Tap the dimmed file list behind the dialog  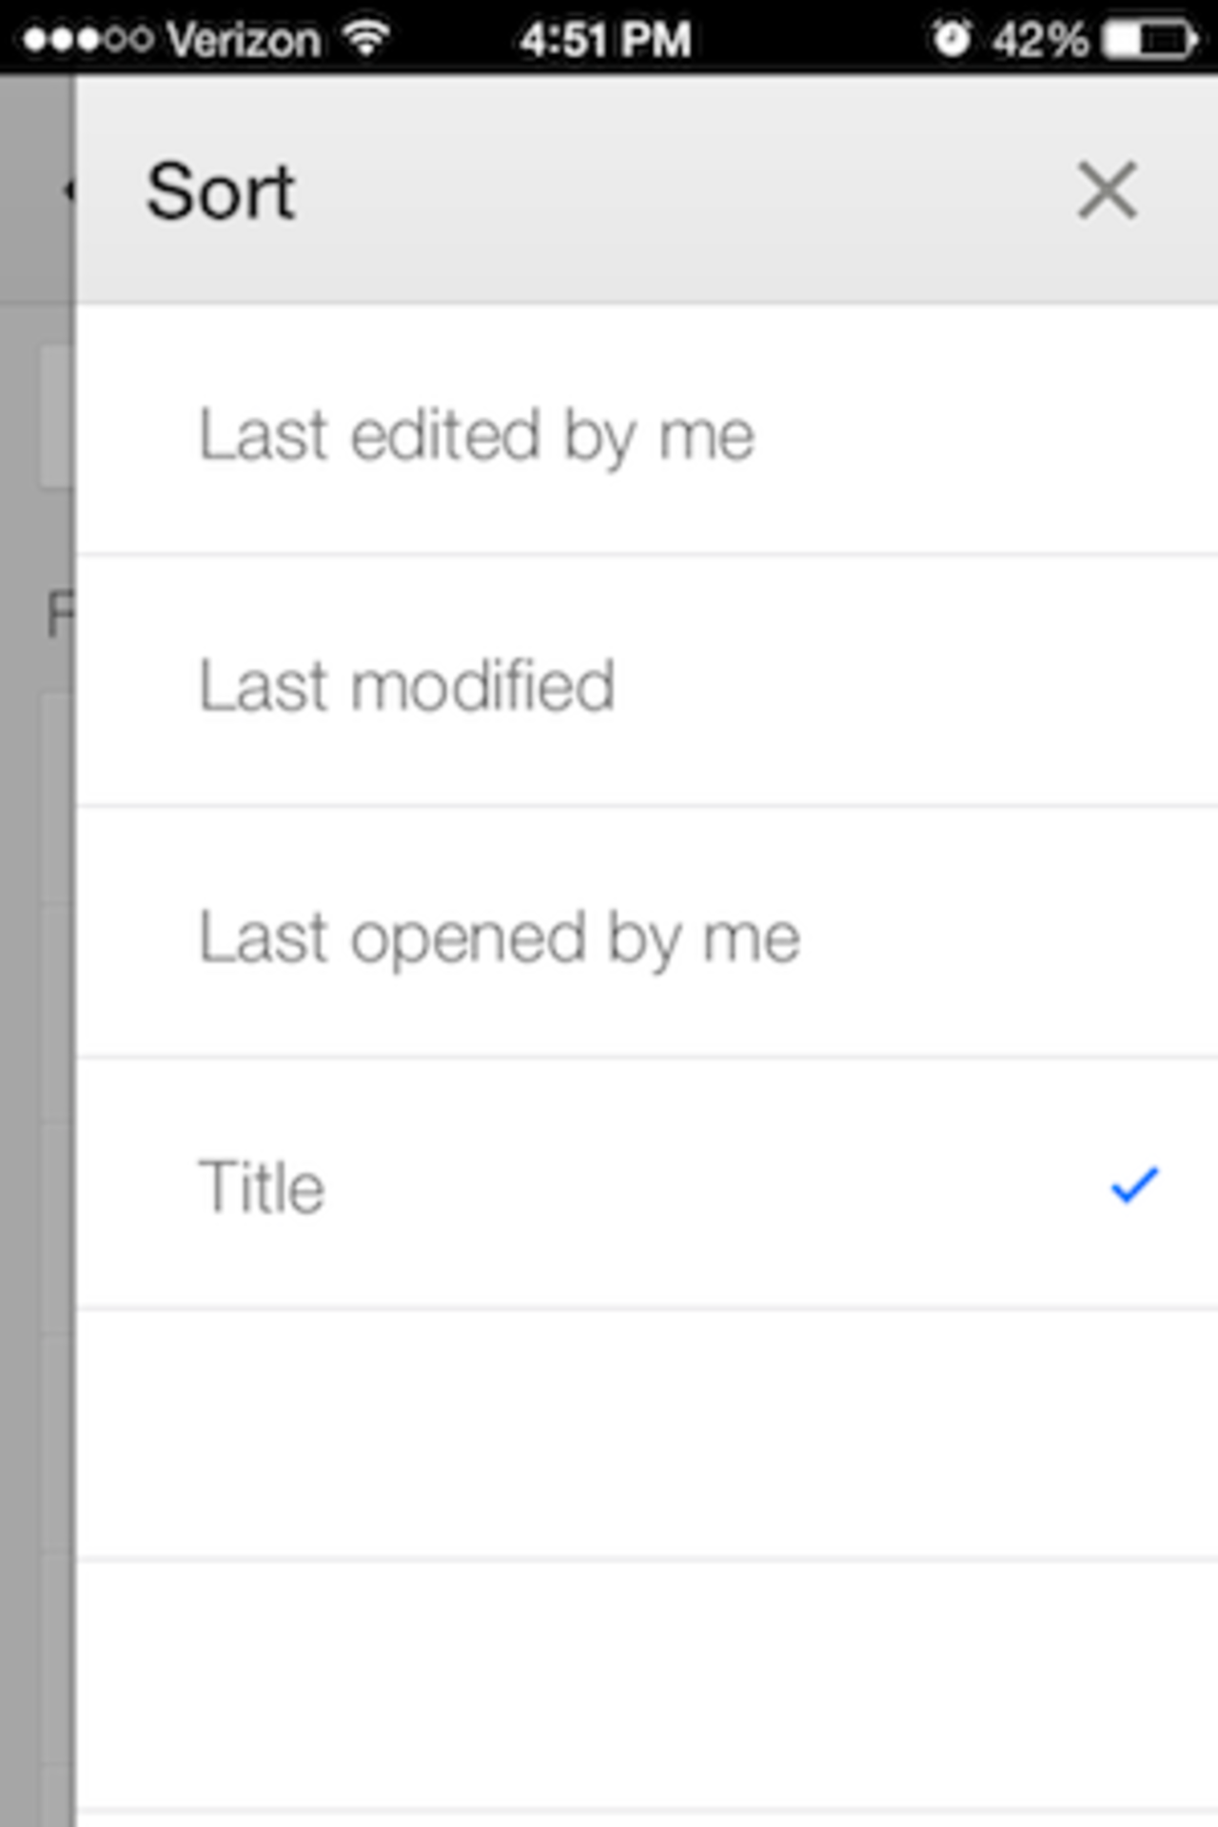38,856
